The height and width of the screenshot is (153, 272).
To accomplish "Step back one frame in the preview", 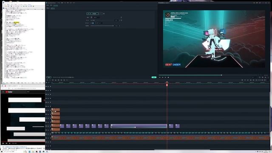I will [160, 77].
